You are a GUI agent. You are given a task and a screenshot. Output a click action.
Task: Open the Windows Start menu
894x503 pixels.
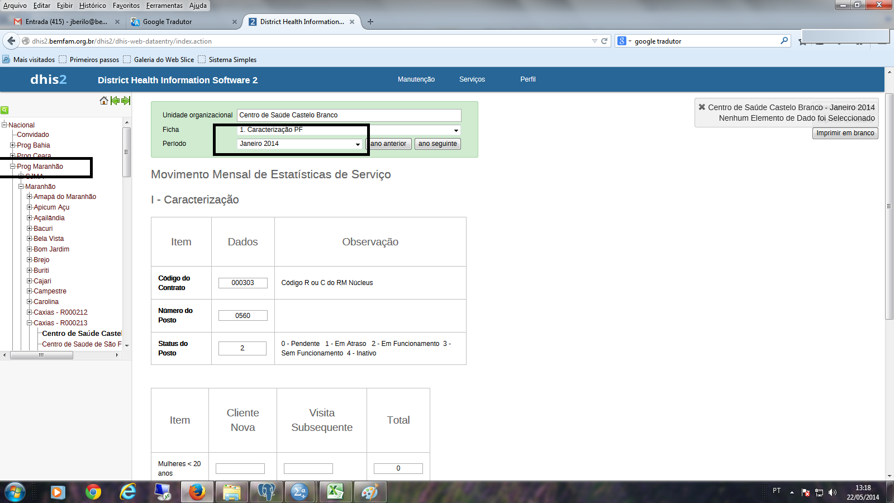(x=15, y=492)
